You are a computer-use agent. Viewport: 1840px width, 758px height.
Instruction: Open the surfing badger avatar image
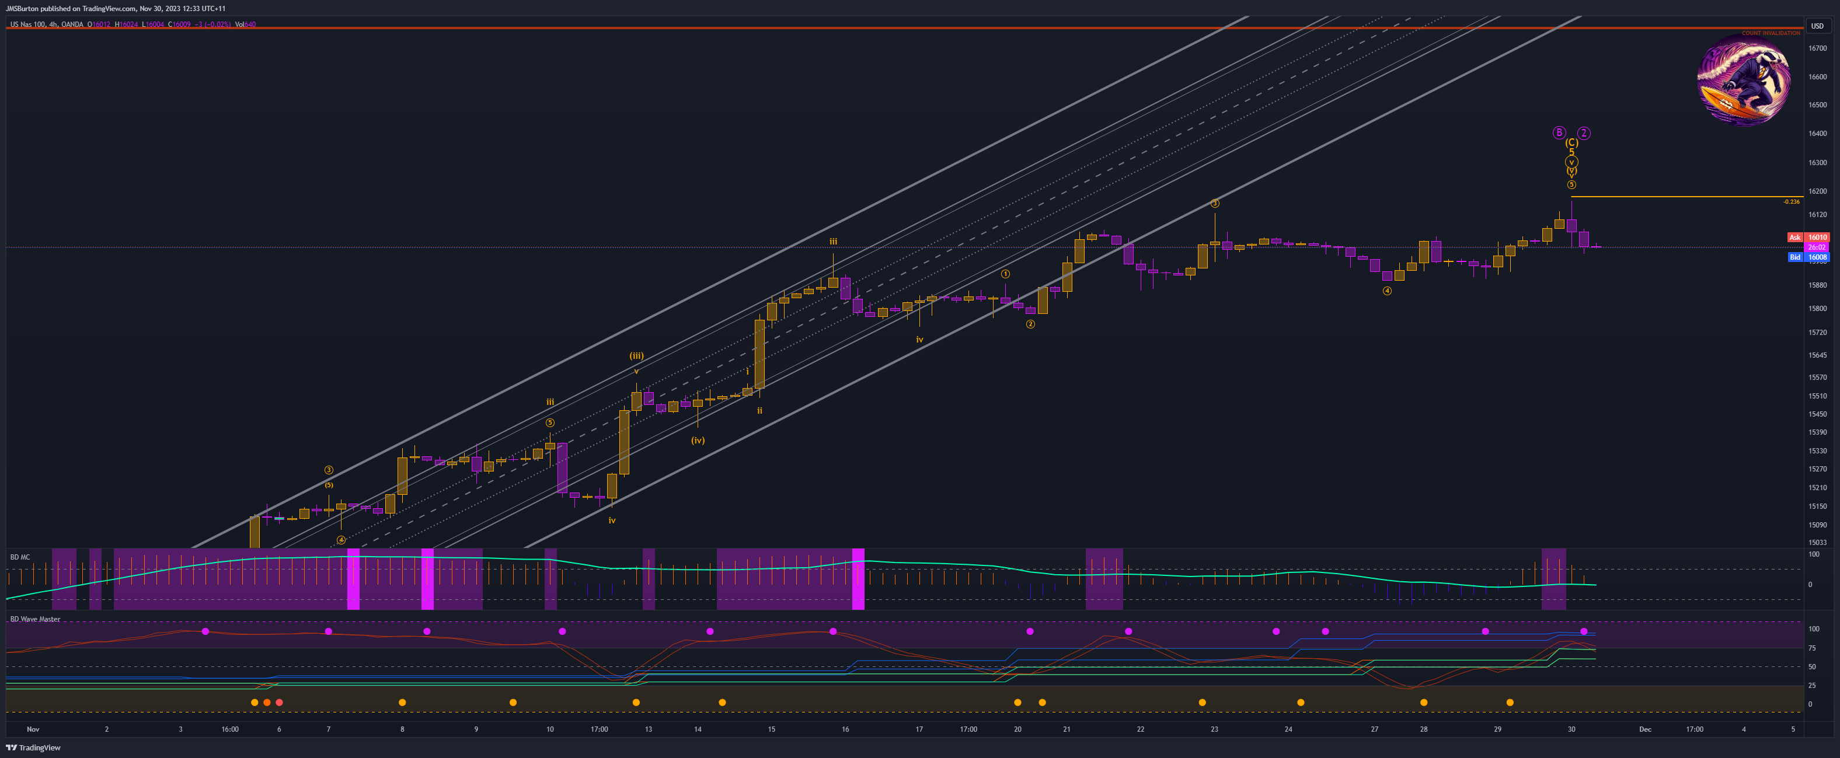1744,80
